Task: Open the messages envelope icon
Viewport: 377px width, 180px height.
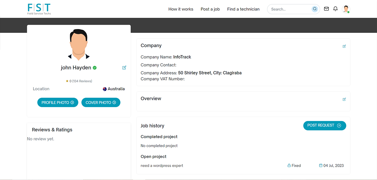Action: [x=326, y=9]
